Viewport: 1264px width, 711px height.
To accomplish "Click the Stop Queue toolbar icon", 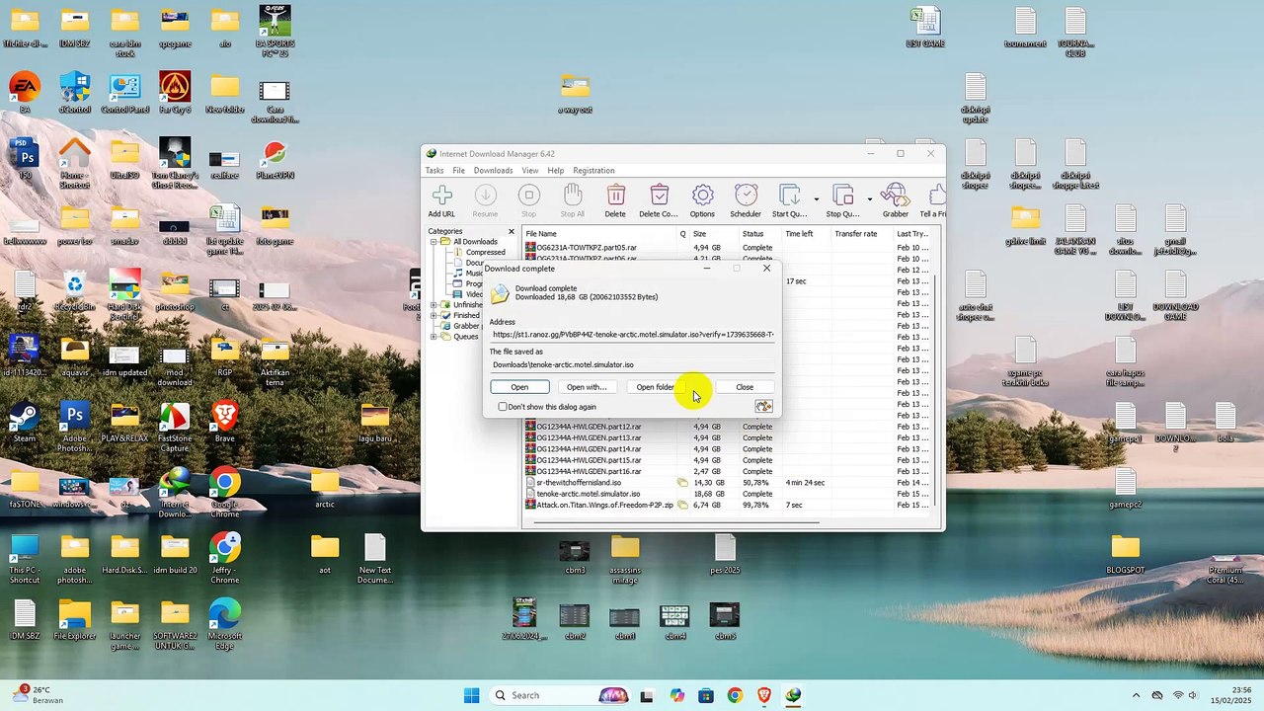I will click(x=842, y=196).
